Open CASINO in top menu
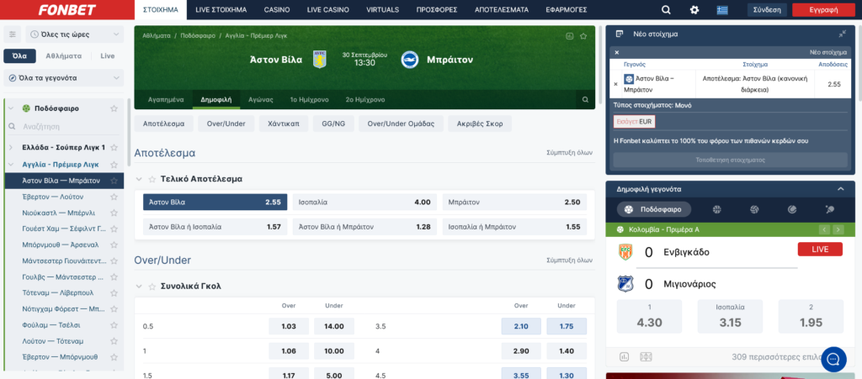The height and width of the screenshot is (379, 862). tap(277, 10)
